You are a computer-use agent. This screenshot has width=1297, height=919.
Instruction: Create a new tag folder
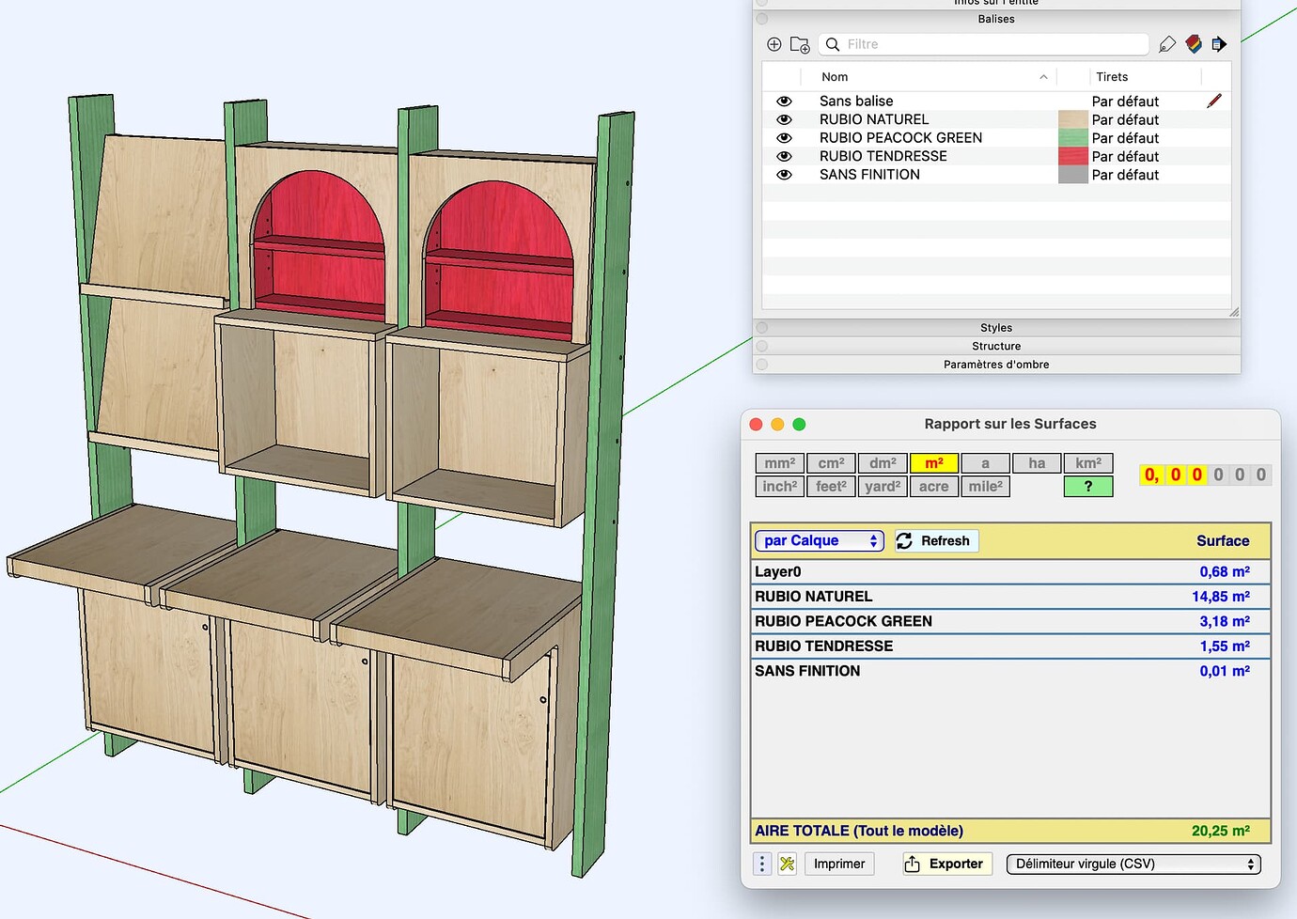pos(800,44)
